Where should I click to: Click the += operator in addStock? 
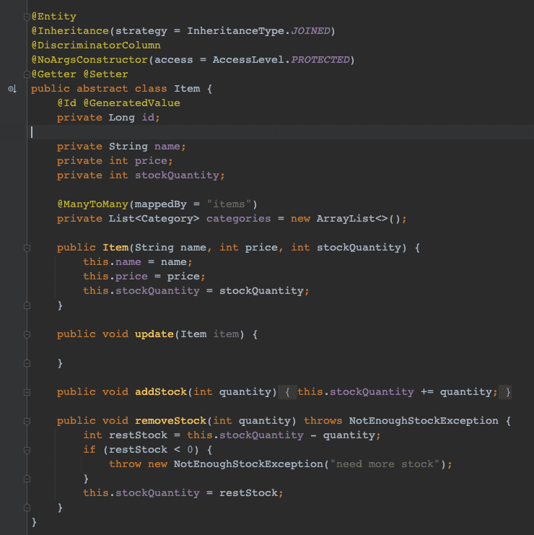[427, 392]
